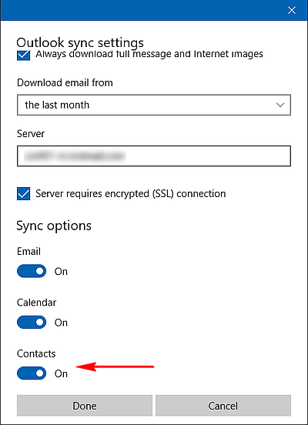Disable the Calendar sync toggle

coord(32,323)
